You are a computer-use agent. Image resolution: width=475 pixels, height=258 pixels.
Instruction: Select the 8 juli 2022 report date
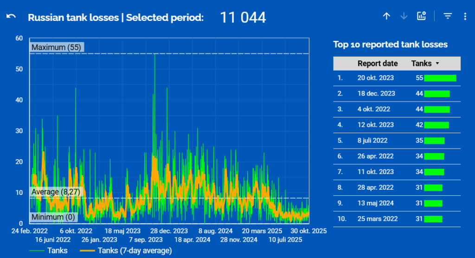[372, 141]
